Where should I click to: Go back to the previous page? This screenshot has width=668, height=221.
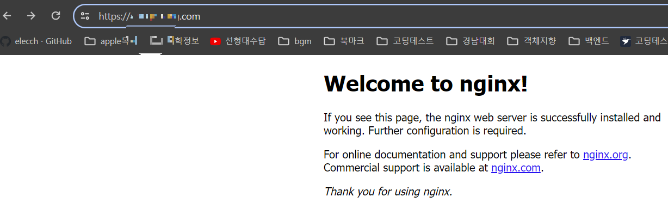pyautogui.click(x=7, y=16)
